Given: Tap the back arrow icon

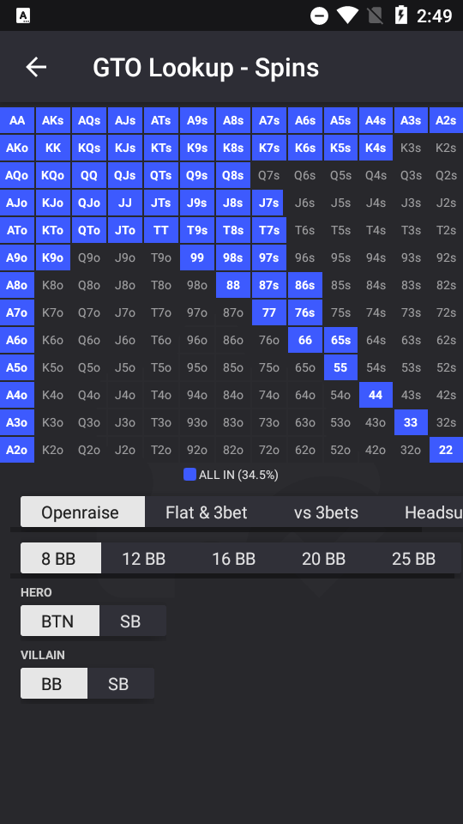Looking at the screenshot, I should [36, 67].
